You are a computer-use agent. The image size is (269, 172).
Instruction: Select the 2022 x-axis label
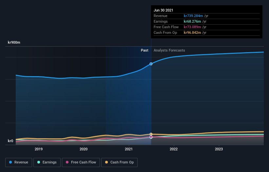point(174,149)
